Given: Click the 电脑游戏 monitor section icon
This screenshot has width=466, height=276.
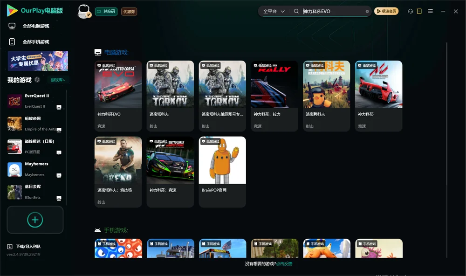Looking at the screenshot, I should point(98,52).
